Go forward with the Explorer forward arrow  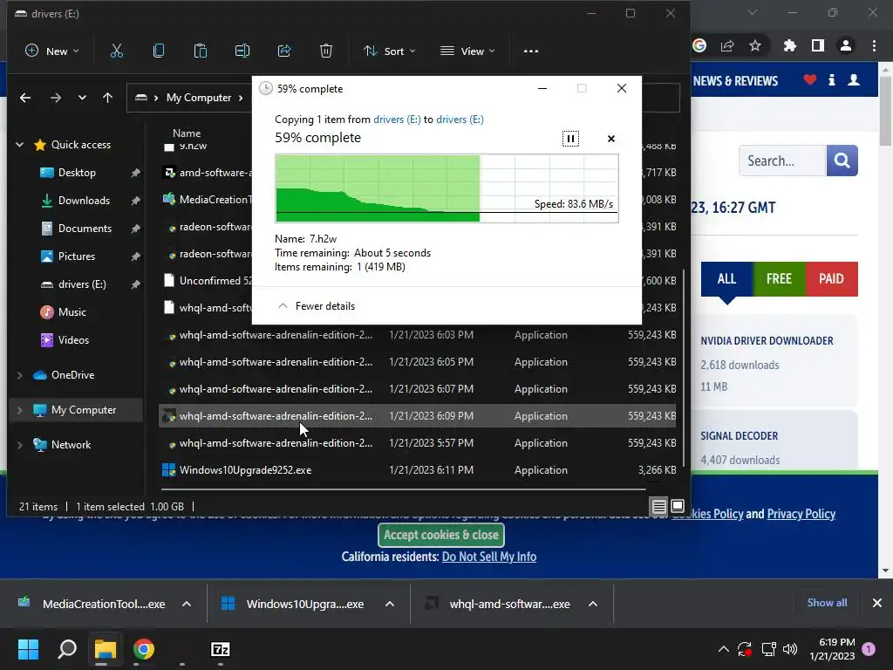point(55,98)
